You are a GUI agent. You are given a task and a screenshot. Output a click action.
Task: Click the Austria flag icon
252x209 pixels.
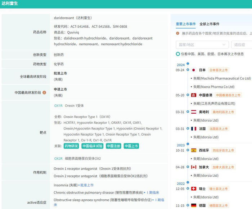[x=194, y=112]
